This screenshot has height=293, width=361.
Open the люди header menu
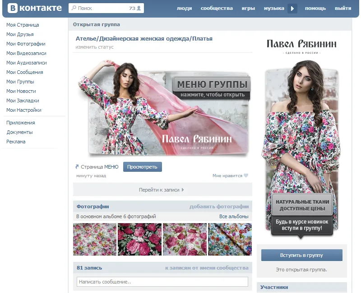[184, 8]
